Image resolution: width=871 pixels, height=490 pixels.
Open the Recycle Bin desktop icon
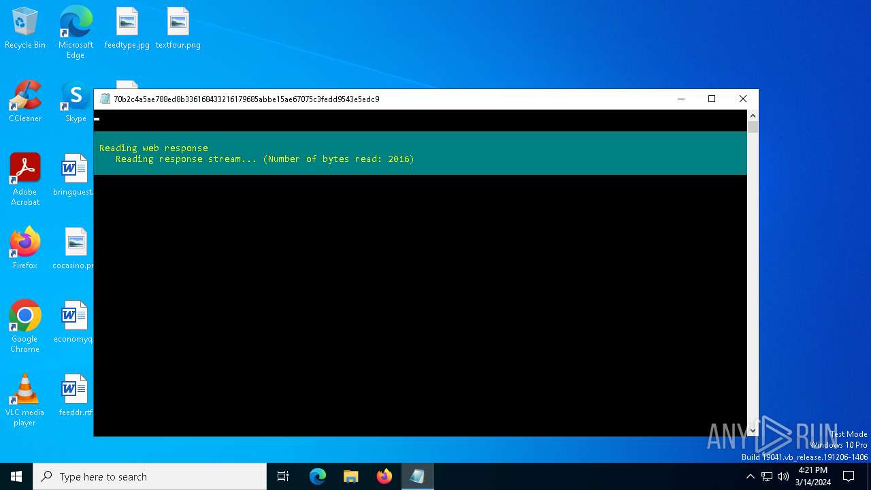coord(25,29)
